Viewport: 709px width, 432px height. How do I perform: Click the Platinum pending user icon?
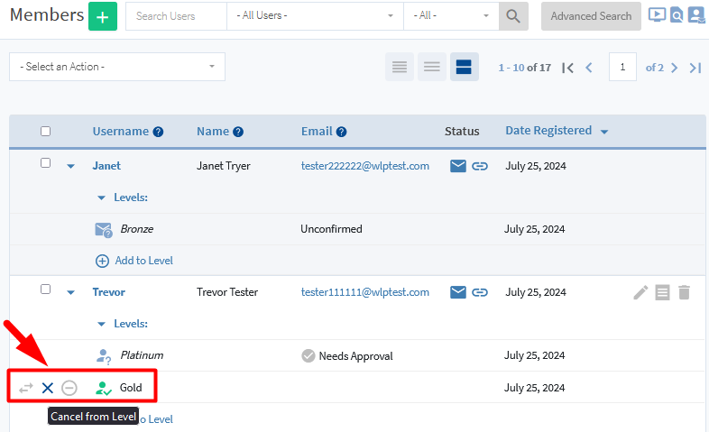pos(104,356)
